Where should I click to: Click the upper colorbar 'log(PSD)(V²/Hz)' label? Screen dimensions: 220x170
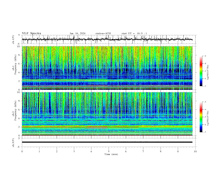point(208,72)
